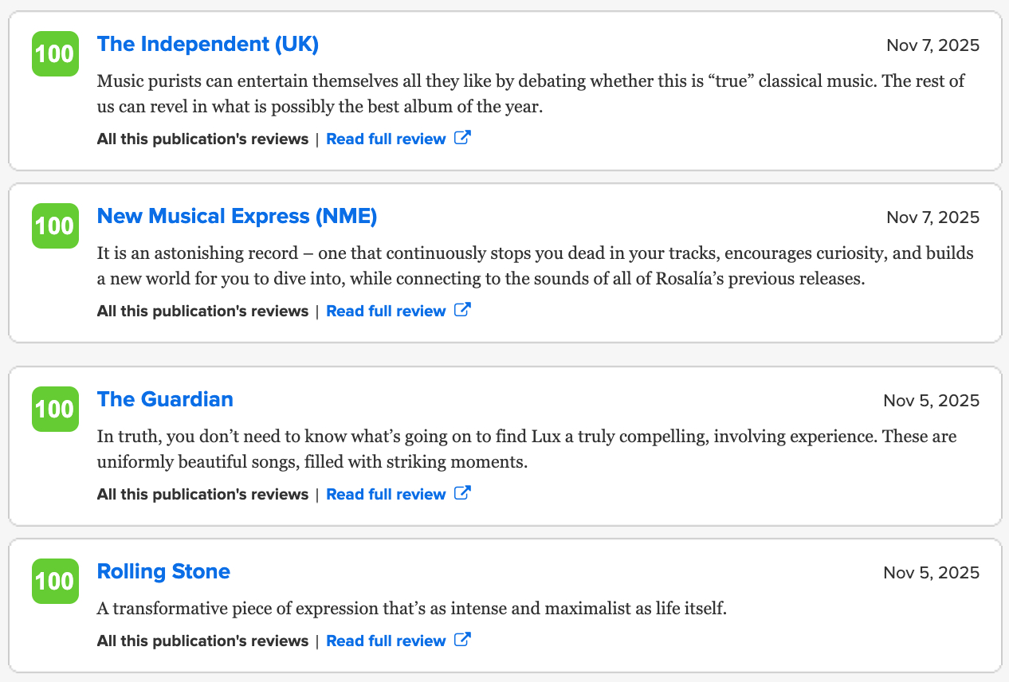View all of NME's publication reviews

point(202,312)
